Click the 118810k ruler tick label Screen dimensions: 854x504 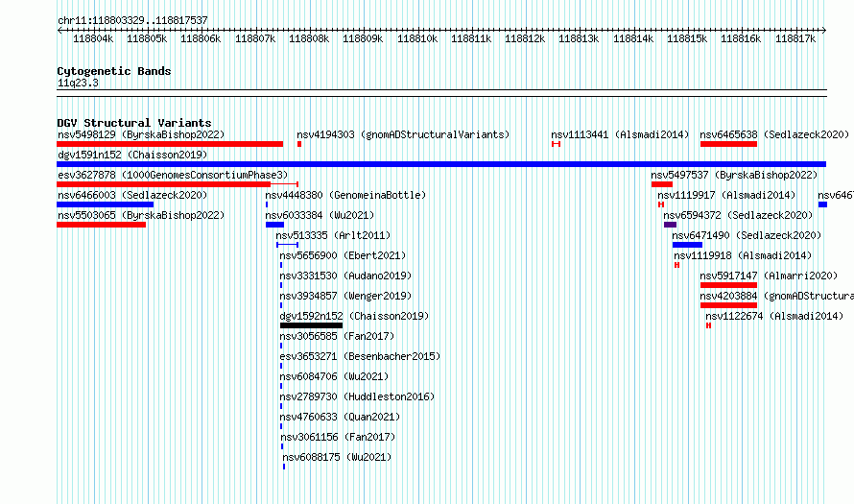pos(417,38)
